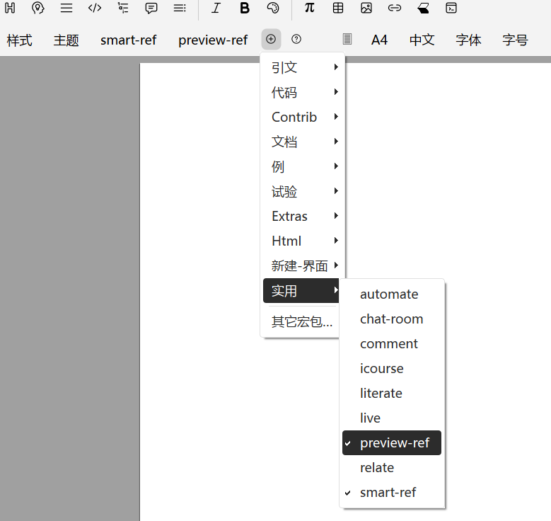551x521 pixels.
Task: Insert math using the pi icon
Action: pyautogui.click(x=309, y=8)
